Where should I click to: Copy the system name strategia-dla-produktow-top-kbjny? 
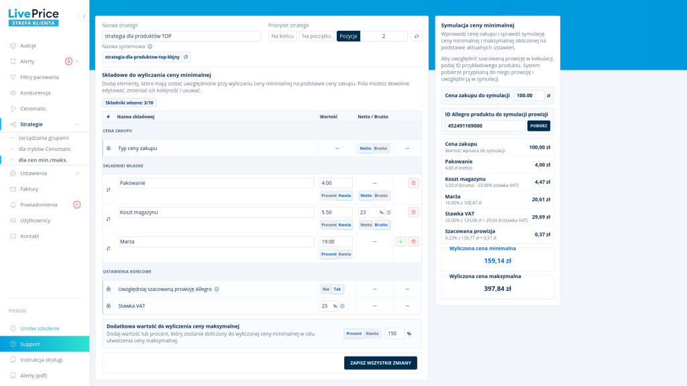(x=186, y=57)
